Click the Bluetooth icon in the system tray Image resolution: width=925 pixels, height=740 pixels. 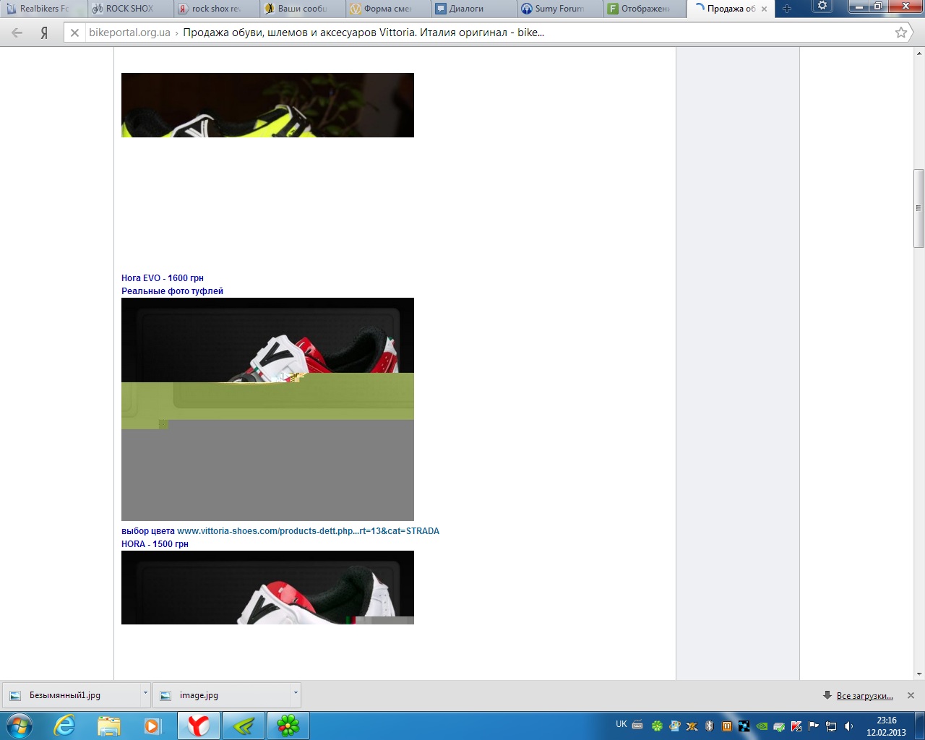click(709, 726)
